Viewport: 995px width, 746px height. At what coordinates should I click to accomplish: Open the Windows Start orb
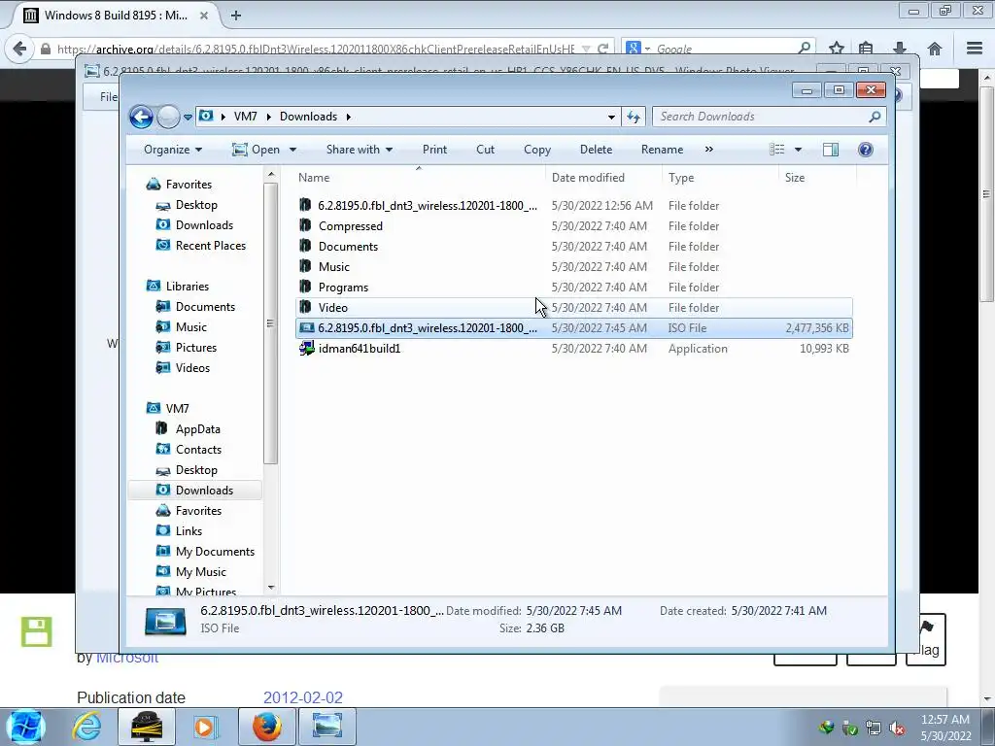(x=24, y=727)
